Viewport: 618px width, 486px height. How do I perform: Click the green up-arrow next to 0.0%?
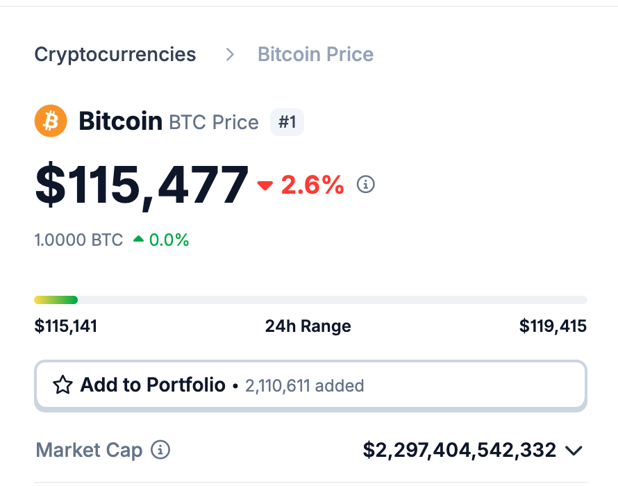[138, 239]
